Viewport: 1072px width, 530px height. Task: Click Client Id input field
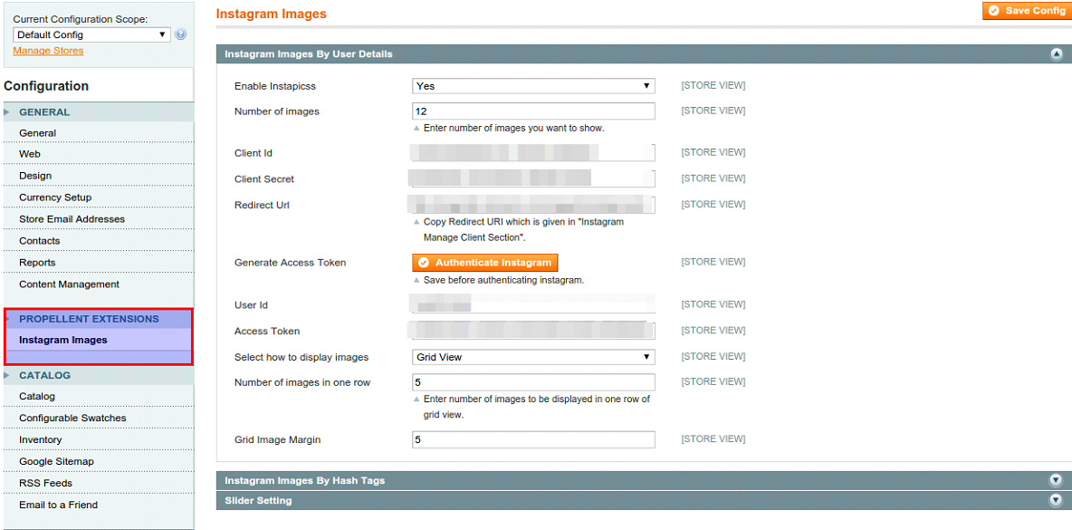coord(533,152)
